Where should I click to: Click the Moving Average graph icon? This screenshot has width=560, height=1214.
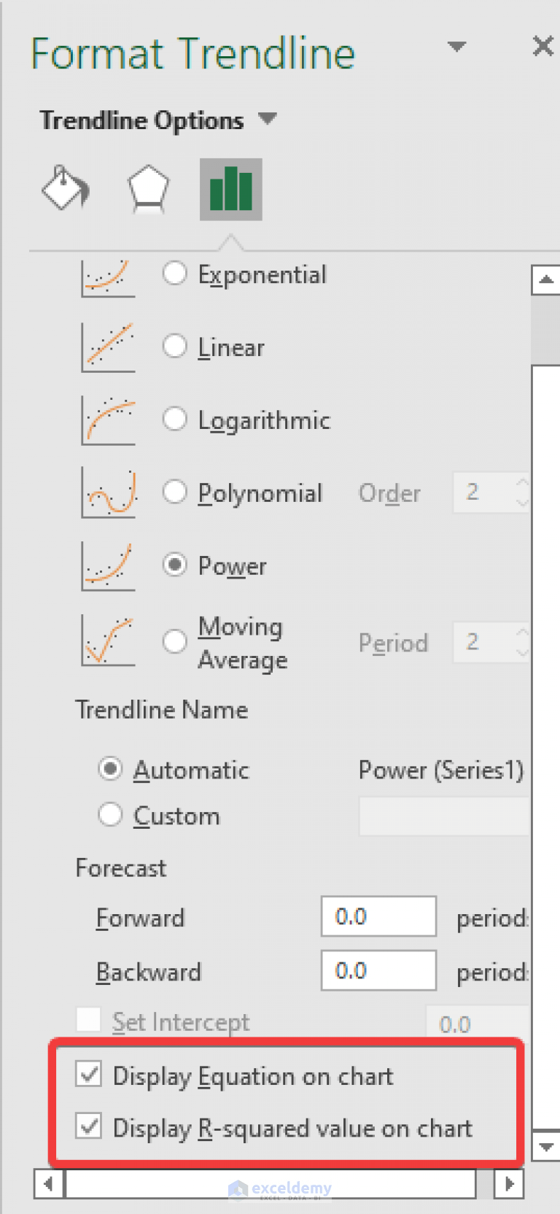109,640
